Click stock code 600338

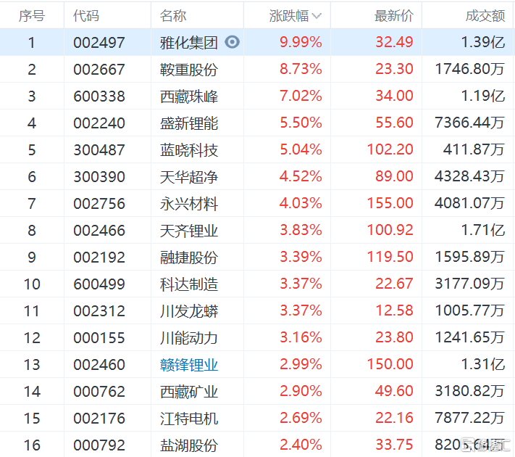click(x=99, y=96)
